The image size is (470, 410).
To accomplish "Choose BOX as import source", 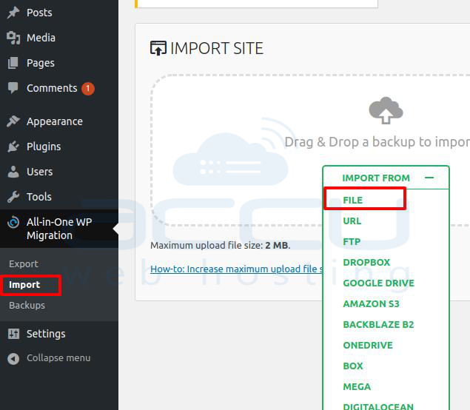I will tap(353, 366).
